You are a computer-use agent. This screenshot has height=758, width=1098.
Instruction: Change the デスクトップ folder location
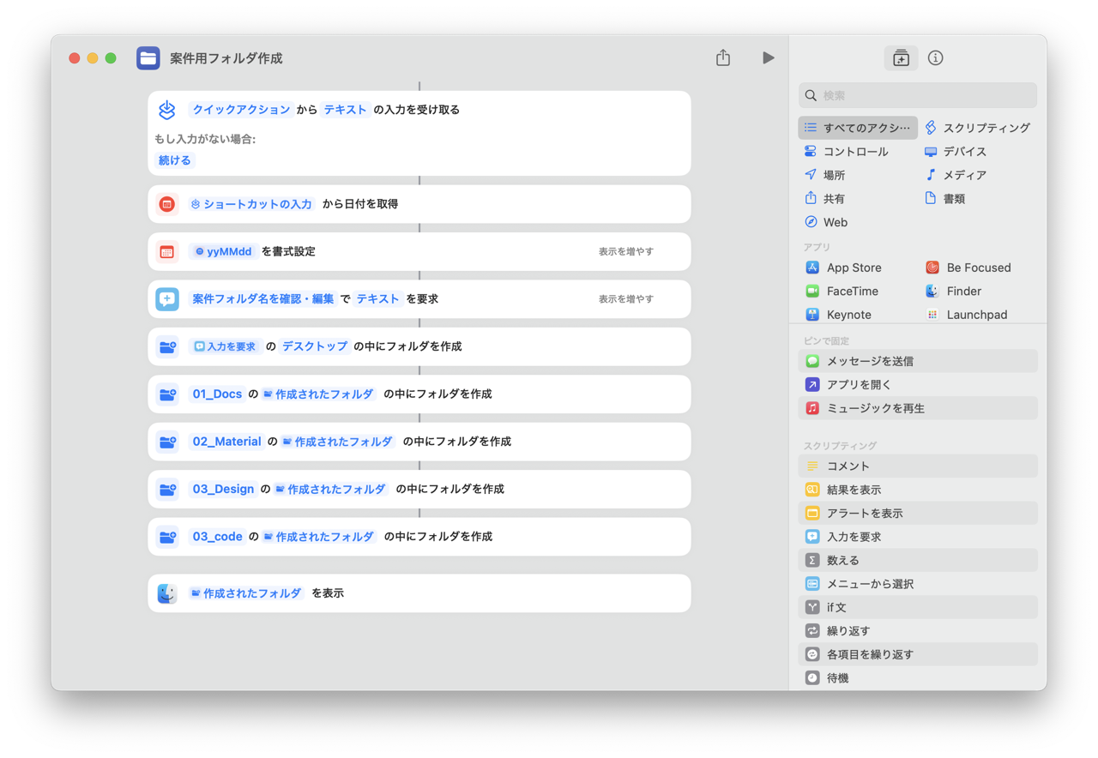coord(315,346)
